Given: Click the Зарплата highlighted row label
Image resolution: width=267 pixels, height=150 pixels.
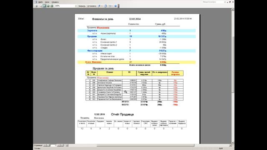Looking at the screenshot, I should 92,30.
